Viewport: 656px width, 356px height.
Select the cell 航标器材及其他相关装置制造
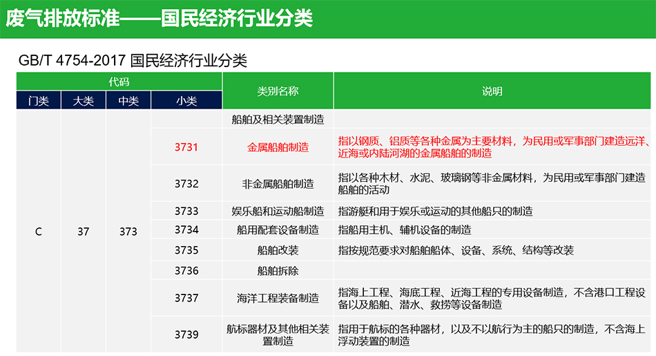(x=278, y=335)
